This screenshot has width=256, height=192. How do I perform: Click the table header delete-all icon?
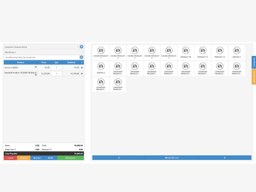pos(82,62)
